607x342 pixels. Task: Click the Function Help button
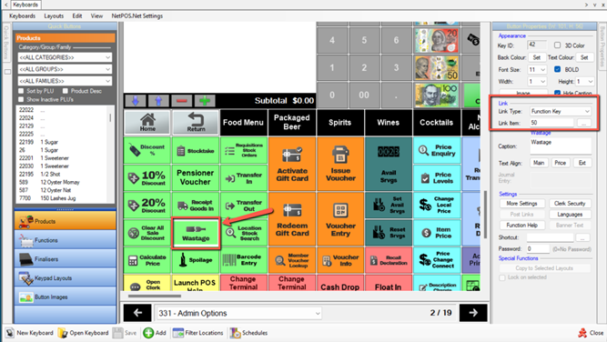(521, 226)
